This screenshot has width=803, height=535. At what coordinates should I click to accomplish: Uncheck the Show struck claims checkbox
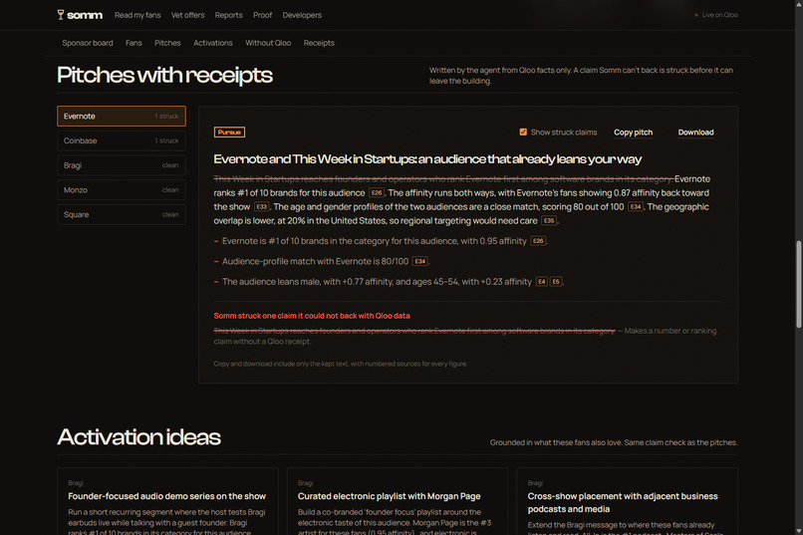tap(523, 133)
